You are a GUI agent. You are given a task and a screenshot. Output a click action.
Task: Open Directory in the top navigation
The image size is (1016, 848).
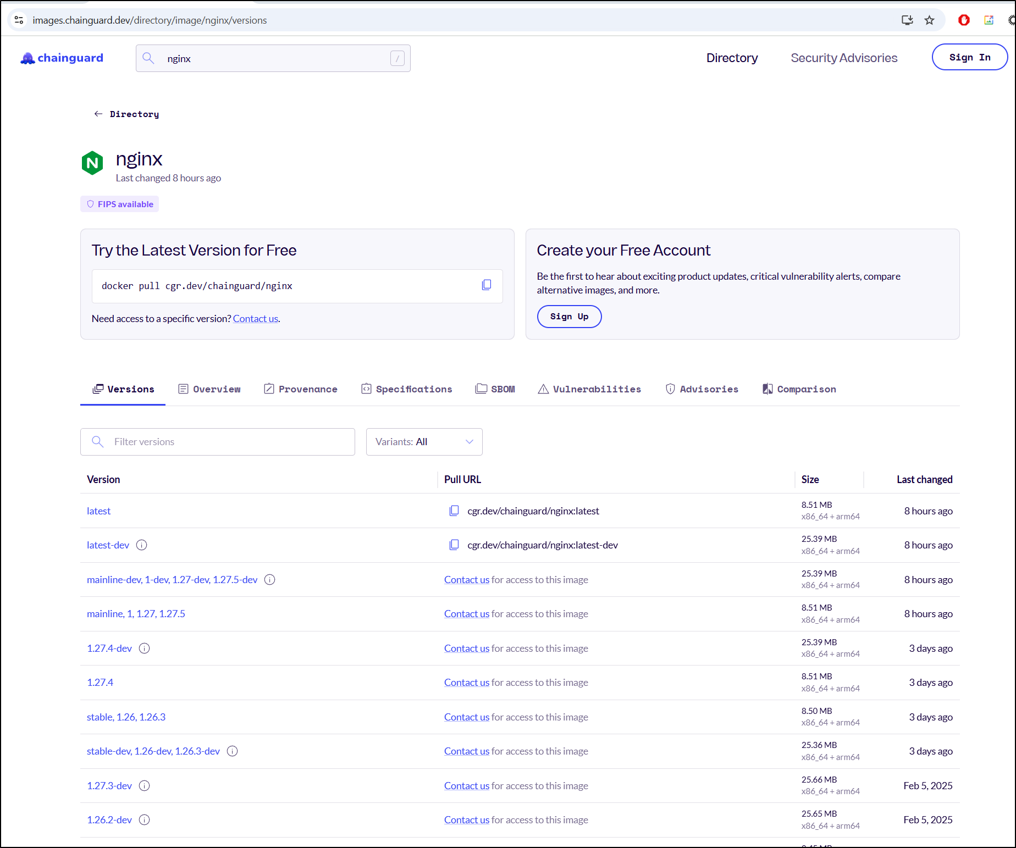[x=732, y=58]
